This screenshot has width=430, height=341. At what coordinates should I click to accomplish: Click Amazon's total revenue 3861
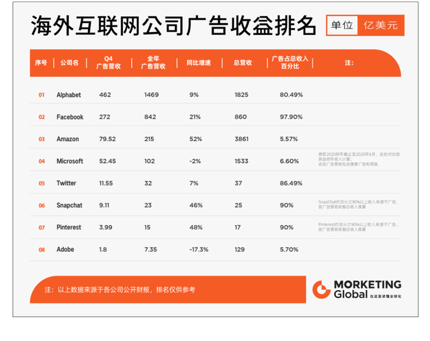click(x=241, y=139)
